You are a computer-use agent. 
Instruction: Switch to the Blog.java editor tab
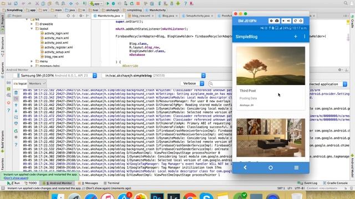(168, 16)
